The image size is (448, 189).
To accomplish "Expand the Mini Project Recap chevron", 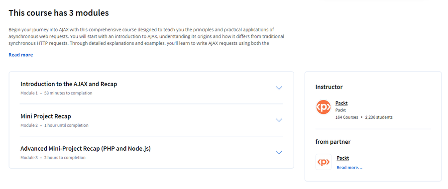I will coord(279,120).
